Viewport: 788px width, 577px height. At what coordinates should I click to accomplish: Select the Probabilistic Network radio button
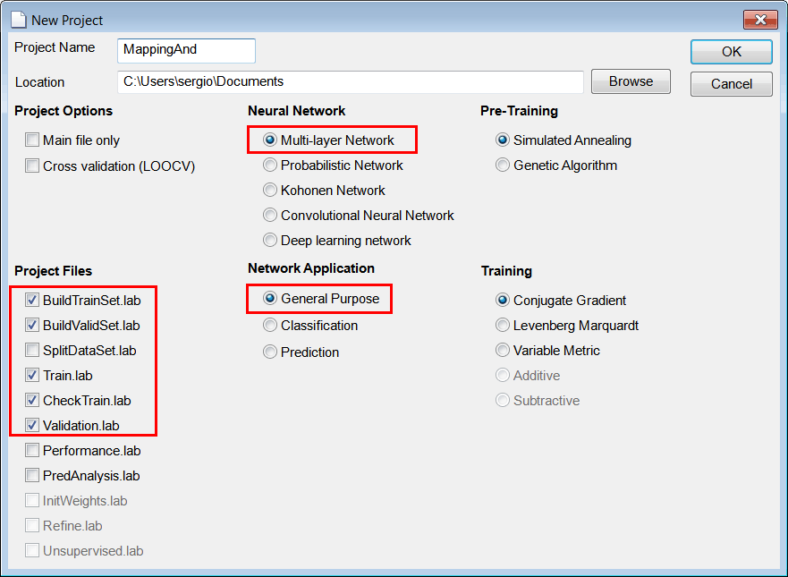point(270,165)
